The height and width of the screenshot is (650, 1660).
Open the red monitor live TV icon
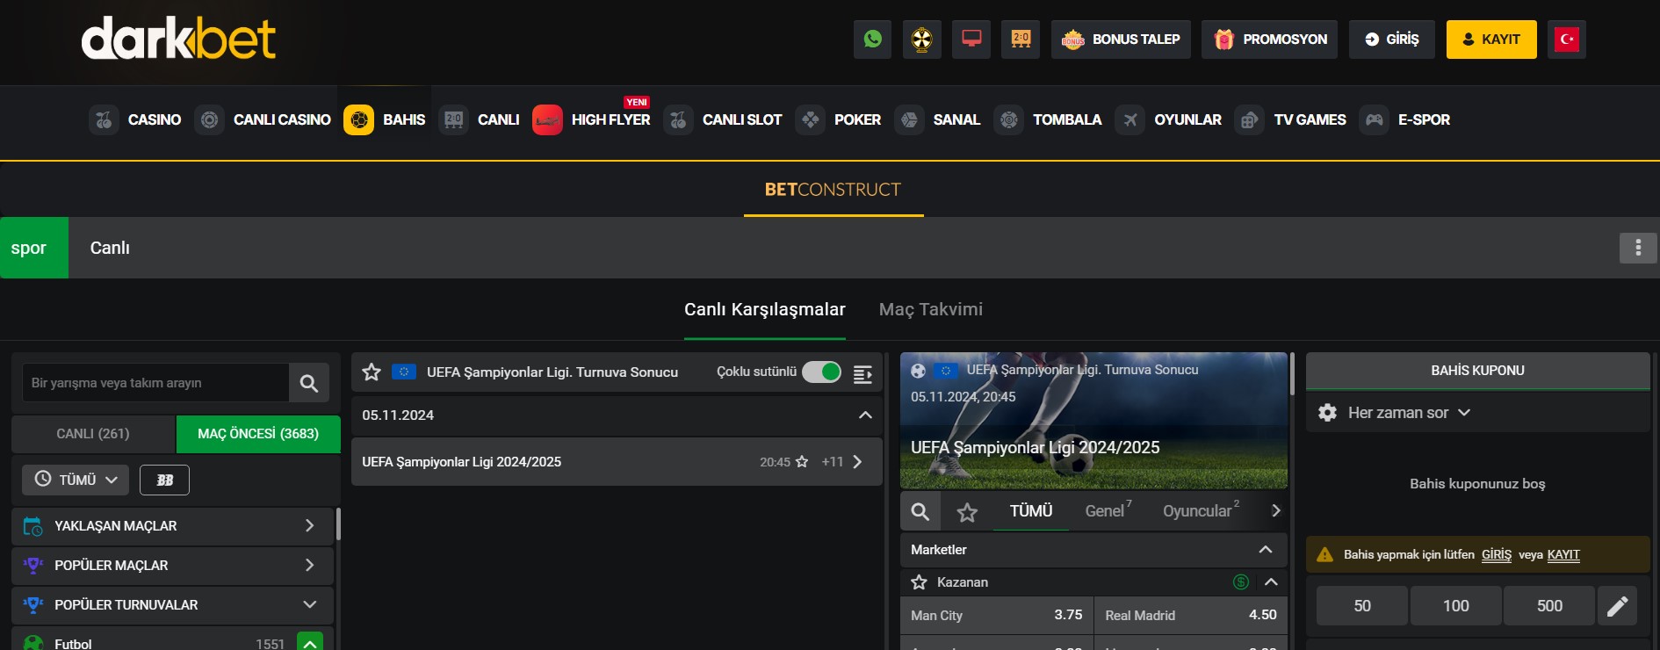tap(971, 40)
